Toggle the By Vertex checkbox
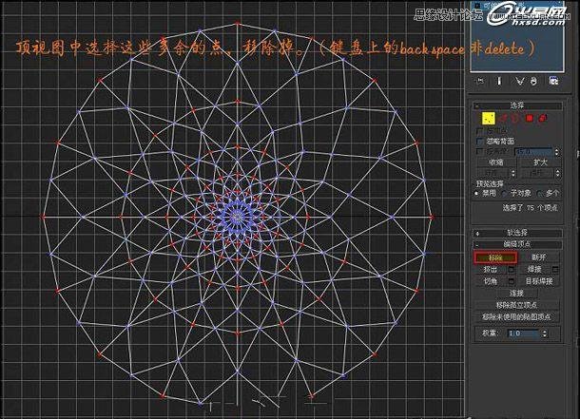 click(x=480, y=131)
